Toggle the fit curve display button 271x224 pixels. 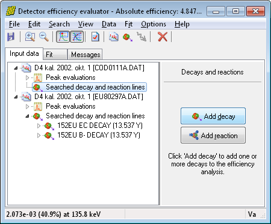[63, 37]
